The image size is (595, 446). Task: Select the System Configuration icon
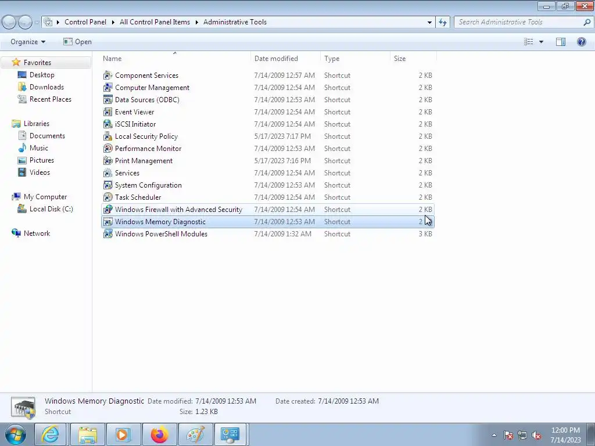(107, 185)
